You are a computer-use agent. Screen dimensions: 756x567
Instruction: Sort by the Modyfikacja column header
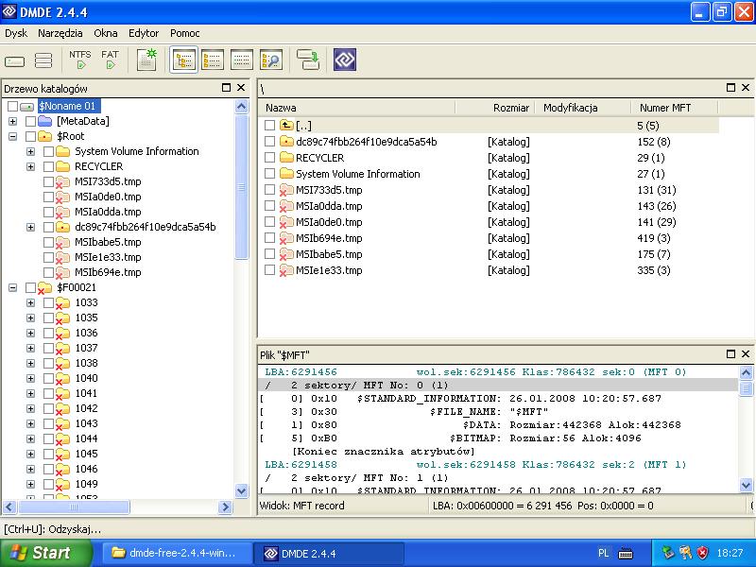coord(583,108)
